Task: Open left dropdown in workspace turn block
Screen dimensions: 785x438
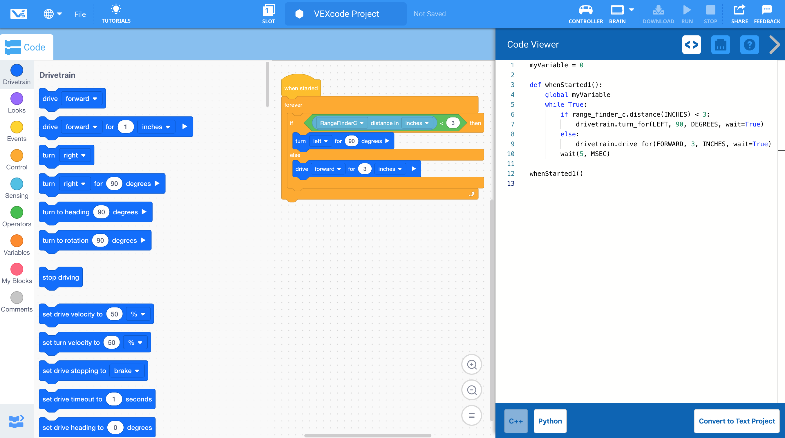Action: (x=320, y=141)
